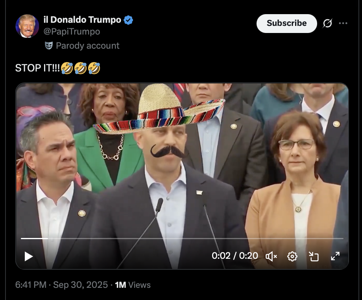Click the 1M Views count
The width and height of the screenshot is (362, 300).
(133, 285)
